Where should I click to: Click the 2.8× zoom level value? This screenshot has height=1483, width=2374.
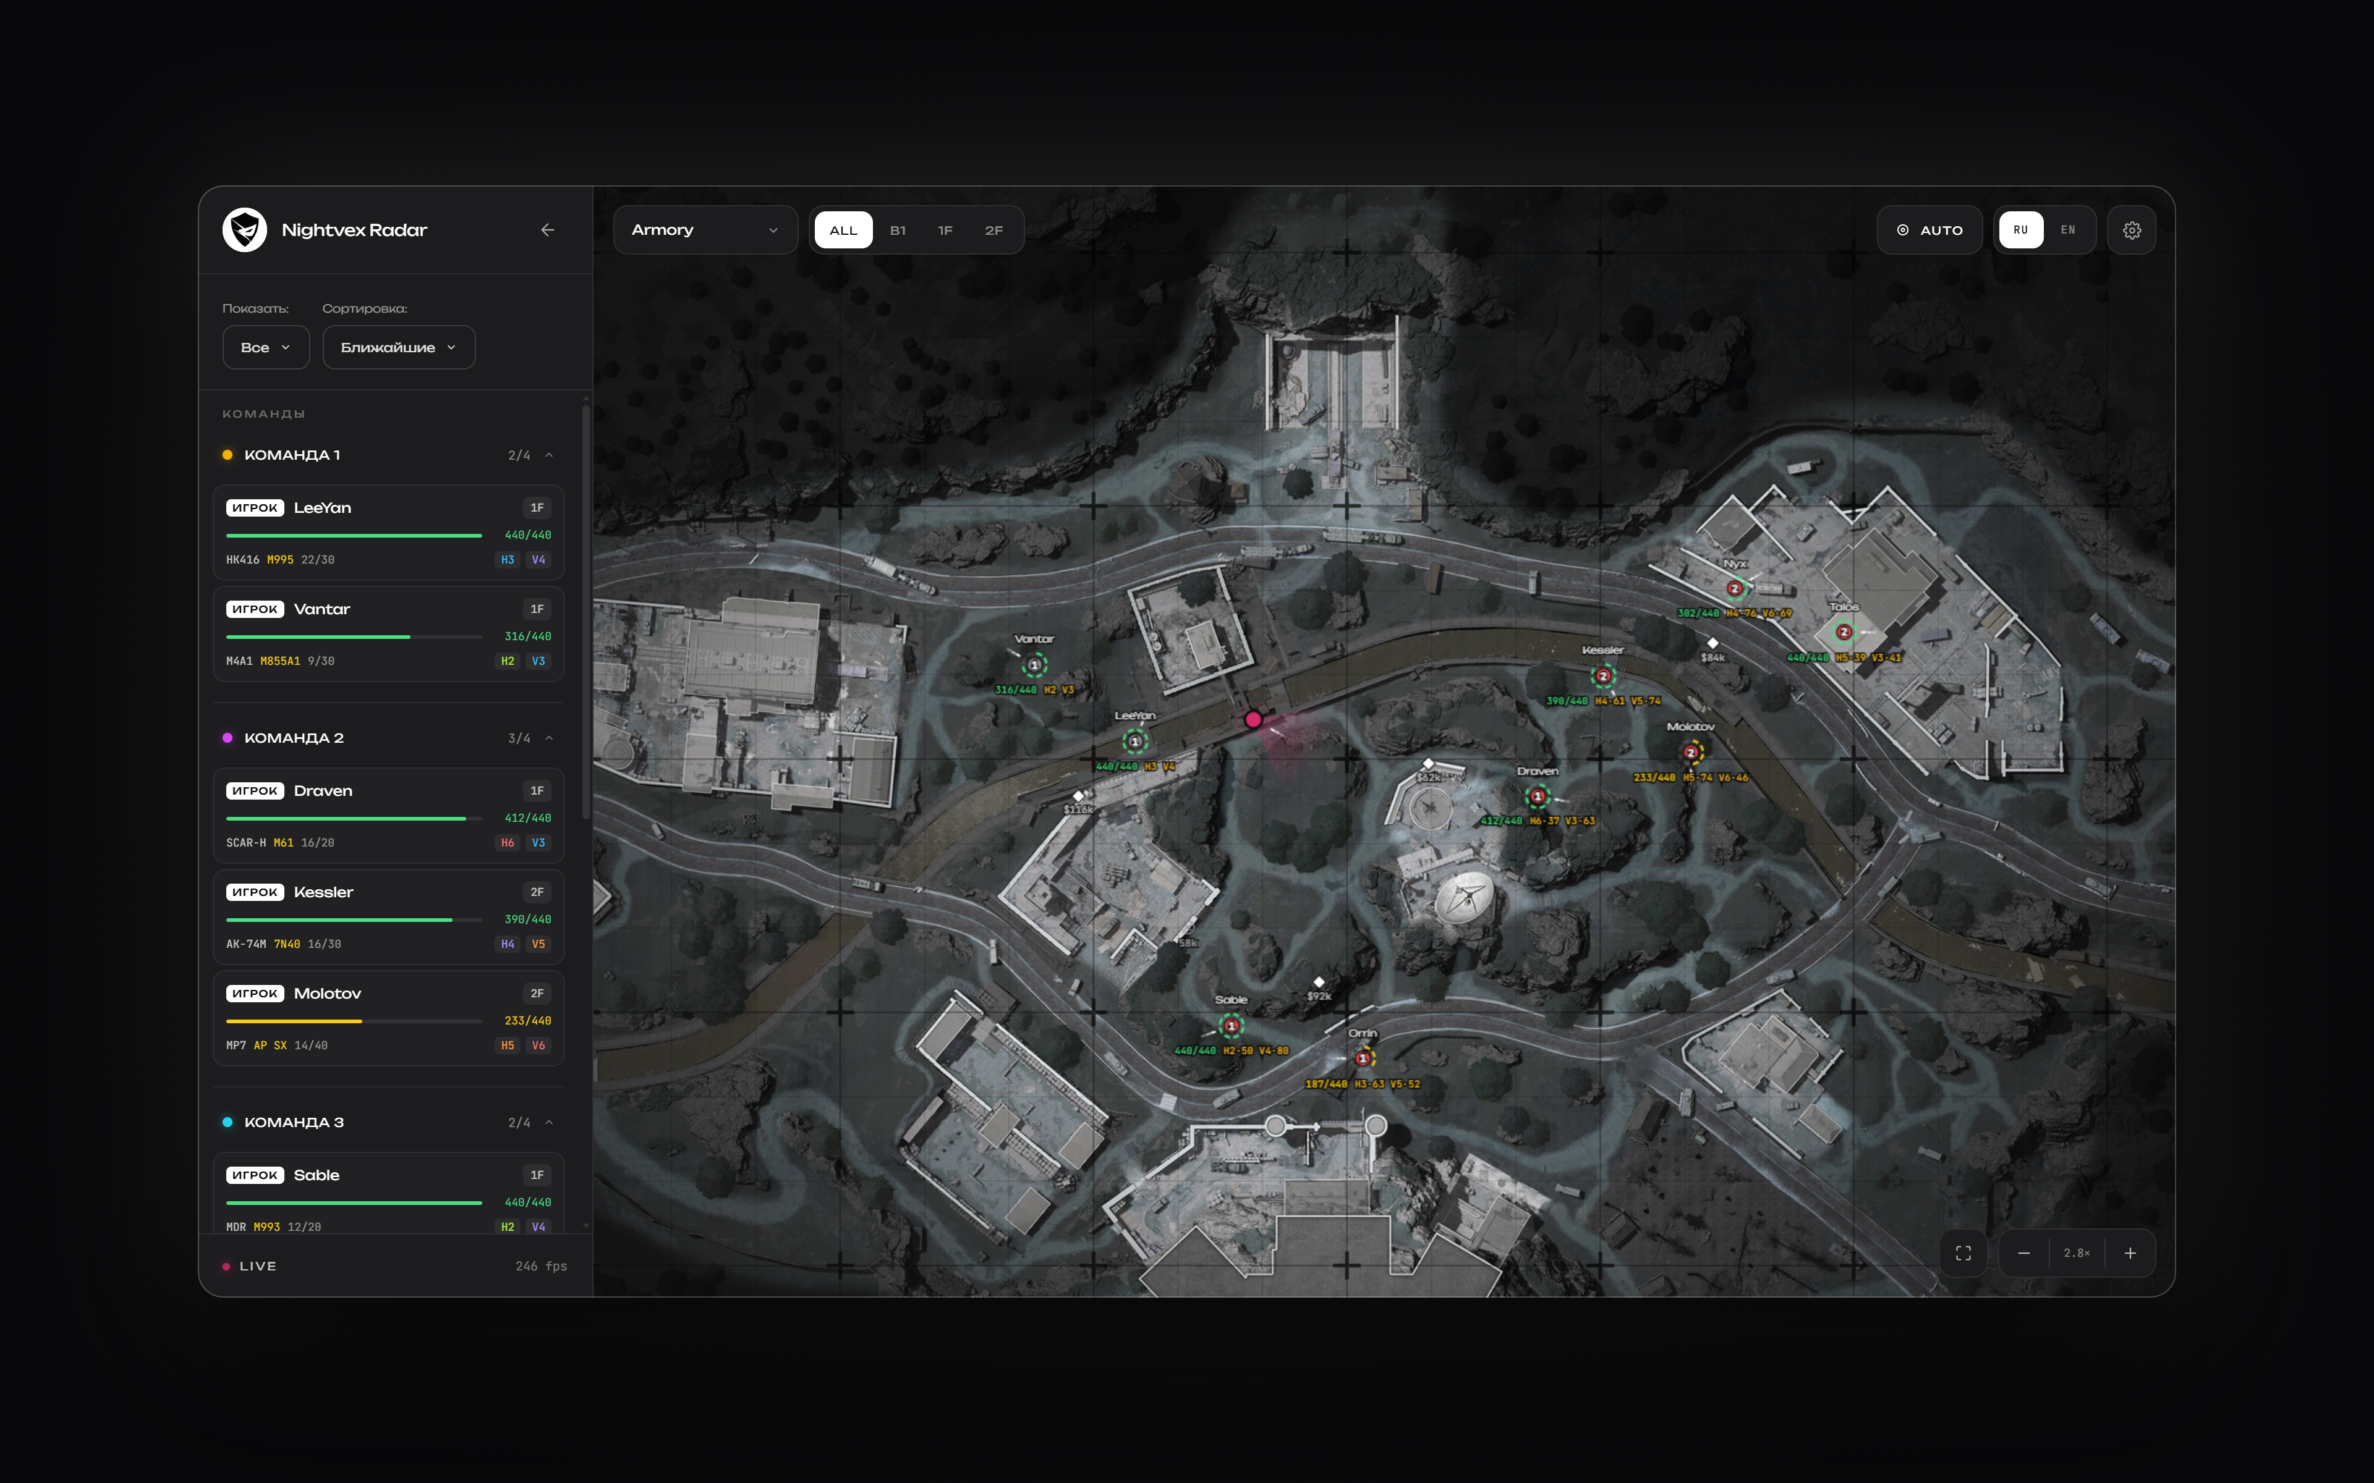tap(2077, 1253)
